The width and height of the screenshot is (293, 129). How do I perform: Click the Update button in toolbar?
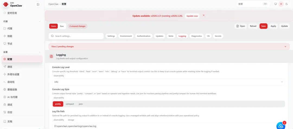tap(284, 26)
